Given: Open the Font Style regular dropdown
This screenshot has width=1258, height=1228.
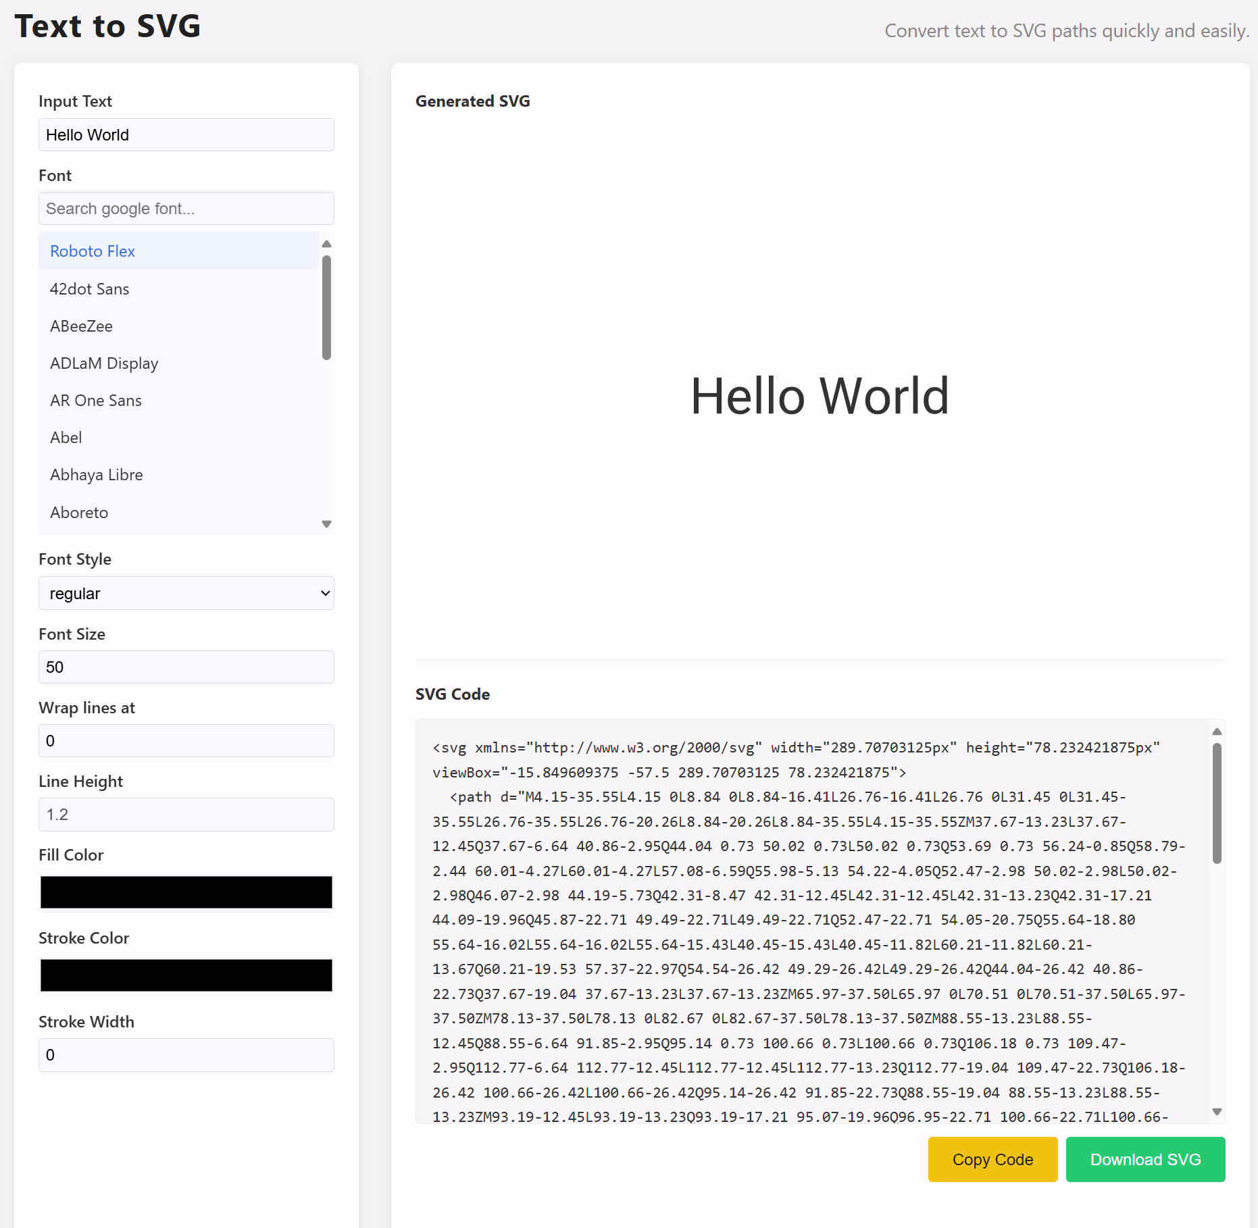Looking at the screenshot, I should point(186,593).
